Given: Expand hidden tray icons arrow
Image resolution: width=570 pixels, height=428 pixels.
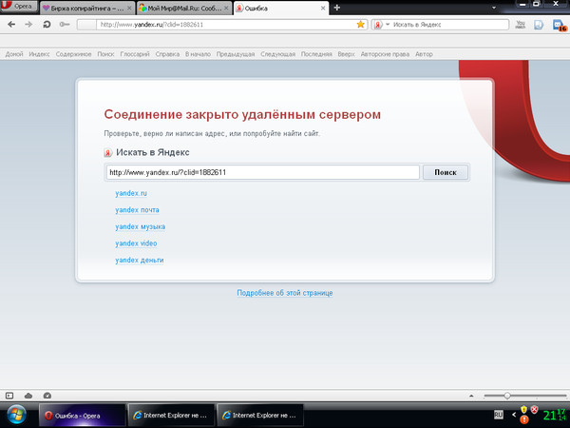Looking at the screenshot, I should [x=514, y=415].
